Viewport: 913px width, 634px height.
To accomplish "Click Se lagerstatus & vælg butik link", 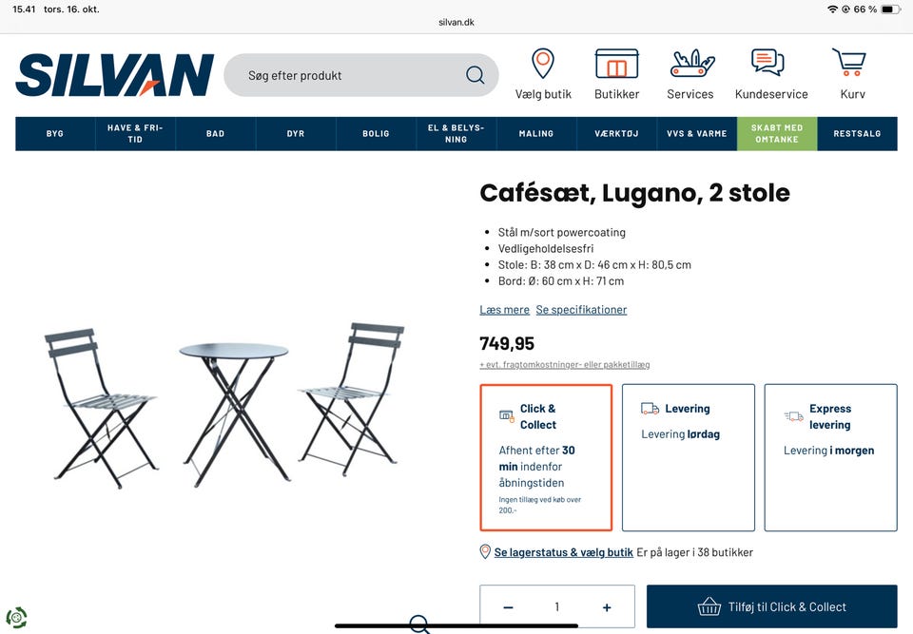I will click(x=563, y=552).
